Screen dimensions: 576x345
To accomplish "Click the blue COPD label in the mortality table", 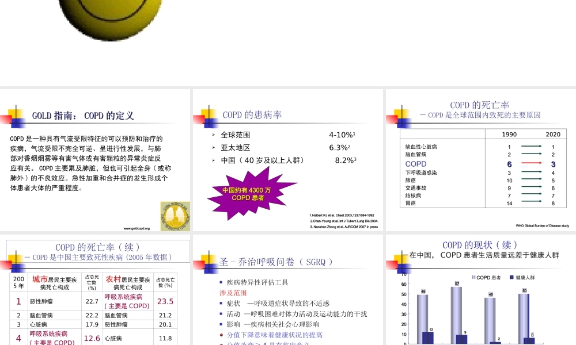I will pos(415,164).
